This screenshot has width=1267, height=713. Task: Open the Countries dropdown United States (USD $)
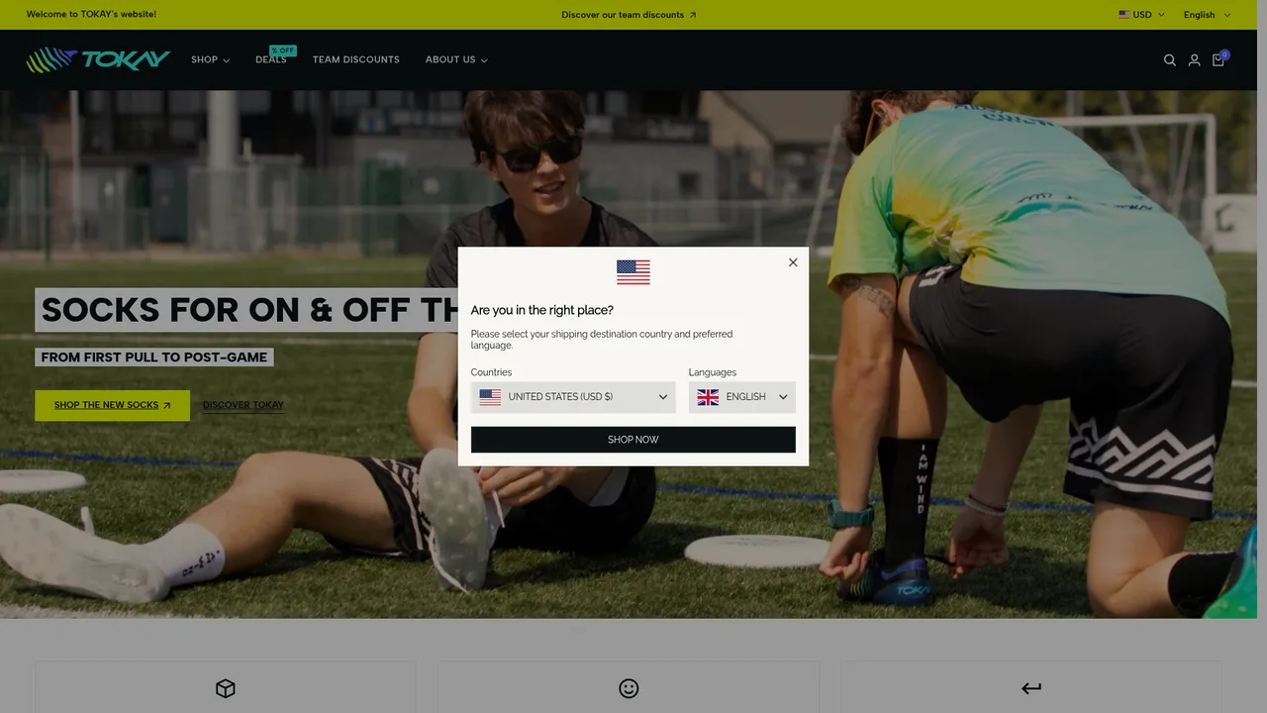click(573, 397)
